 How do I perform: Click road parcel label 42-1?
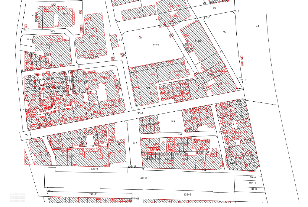[52, 31]
